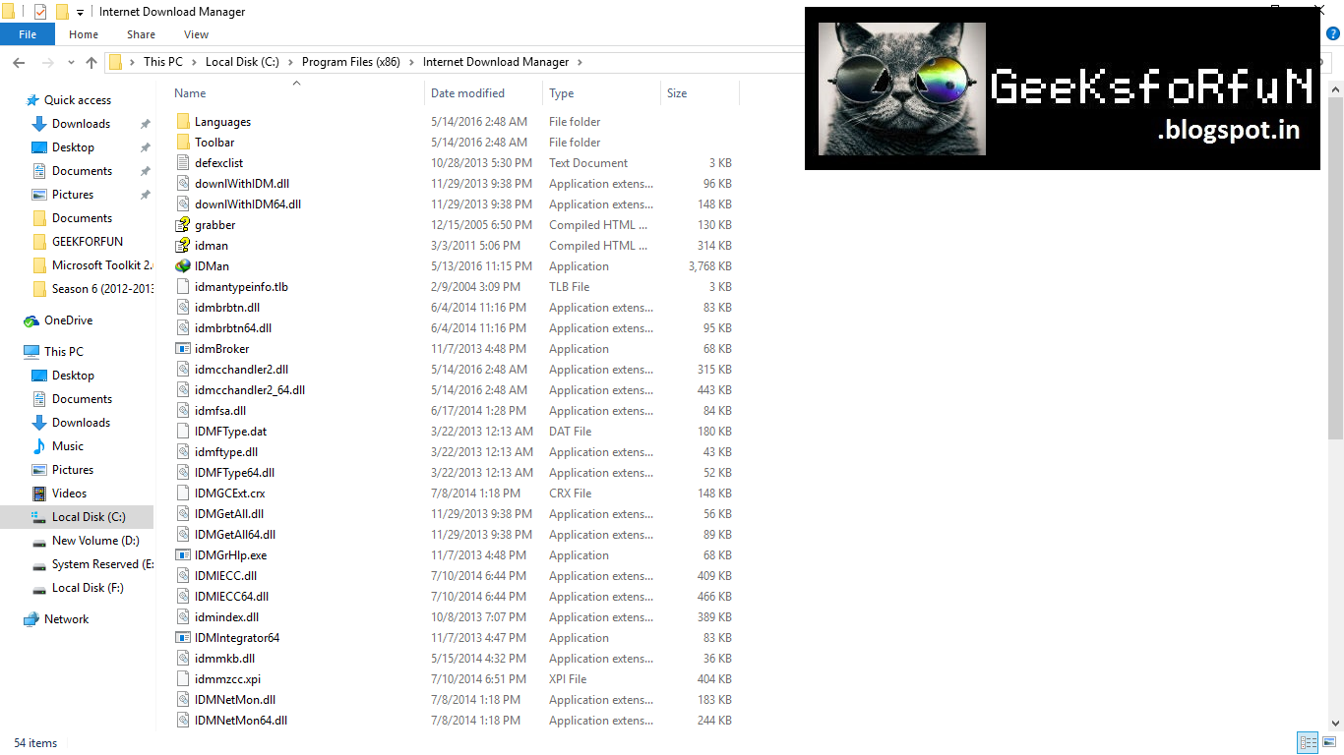Expand the chevron after Program Files (x86)

pyautogui.click(x=410, y=62)
